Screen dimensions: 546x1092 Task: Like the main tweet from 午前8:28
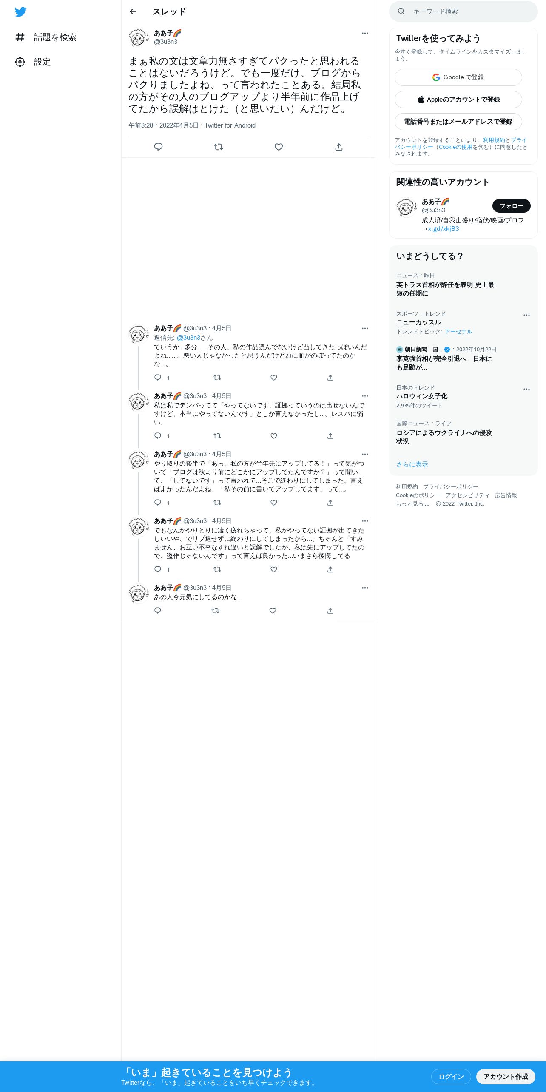pos(279,147)
